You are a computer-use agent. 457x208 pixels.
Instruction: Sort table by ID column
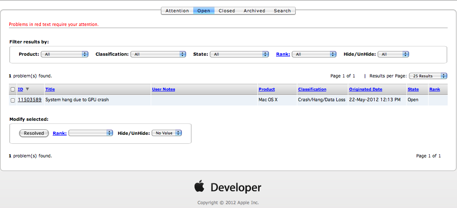[x=20, y=89]
